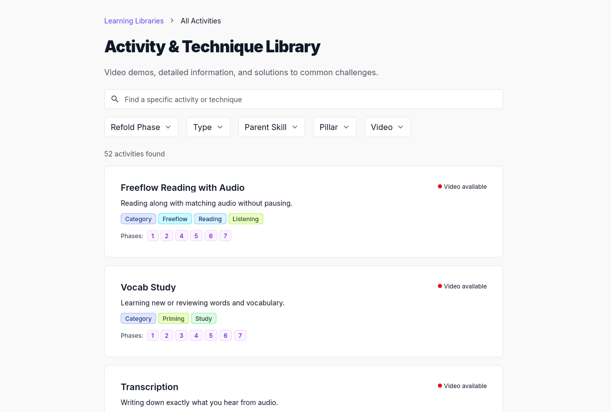Image resolution: width=611 pixels, height=412 pixels.
Task: Select the Priming tag under Vocab Study
Action: tap(173, 318)
